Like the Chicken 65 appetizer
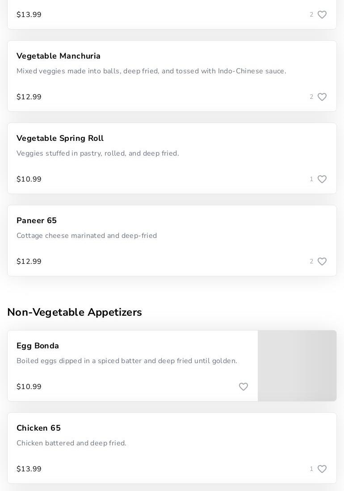344x491 pixels. [x=322, y=469]
